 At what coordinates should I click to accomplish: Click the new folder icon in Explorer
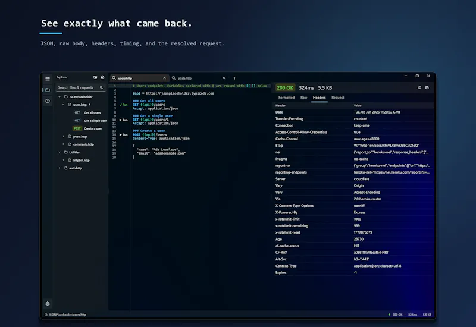pos(95,77)
